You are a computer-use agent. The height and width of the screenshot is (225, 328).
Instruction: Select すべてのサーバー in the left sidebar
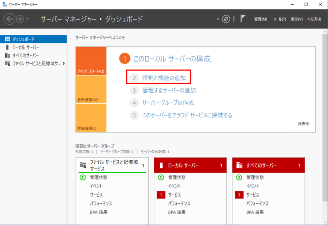33,56
